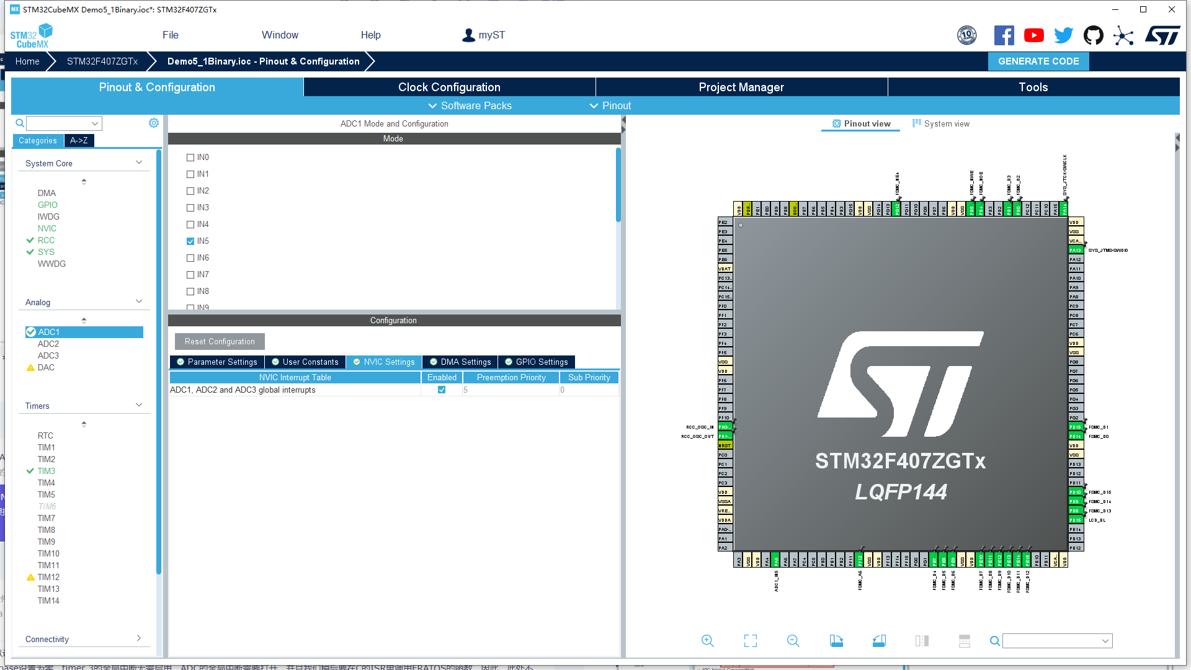
Task: Click the settings gear in categories panel
Action: click(154, 123)
